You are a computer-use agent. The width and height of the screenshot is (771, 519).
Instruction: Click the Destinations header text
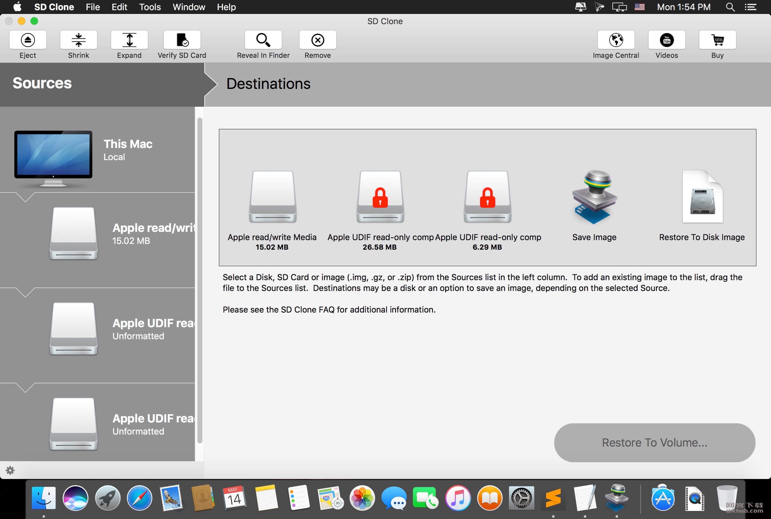[268, 84]
